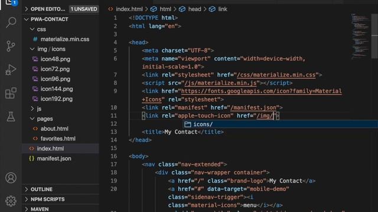The image size is (378, 212).
Task: Follow the fonts.googleapis.com icon URL
Action: coord(261,91)
